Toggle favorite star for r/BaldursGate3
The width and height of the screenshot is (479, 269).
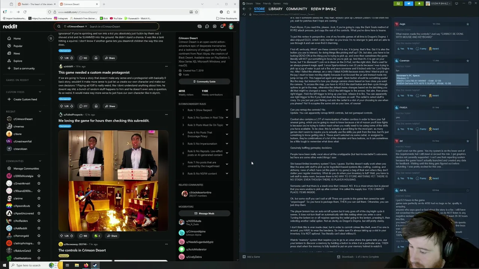coord(39,251)
